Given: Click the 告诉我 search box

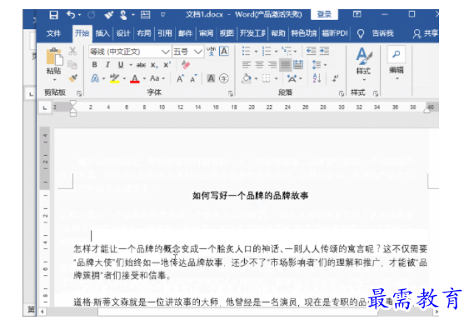Looking at the screenshot, I should tap(376, 33).
